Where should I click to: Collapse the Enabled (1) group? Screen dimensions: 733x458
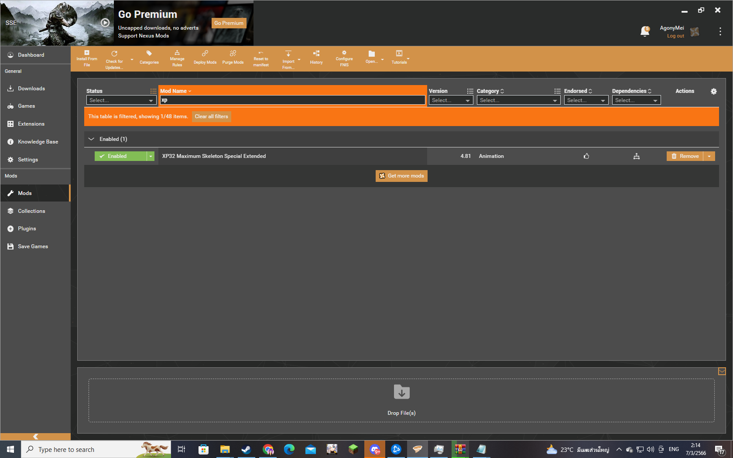[91, 139]
